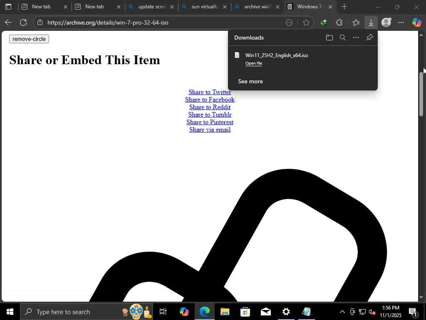Go back using the browser back arrow
This screenshot has height=320, width=426.
[x=8, y=22]
